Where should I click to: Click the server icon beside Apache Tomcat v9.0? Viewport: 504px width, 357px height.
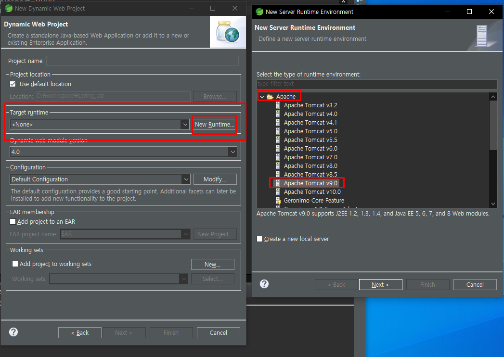(x=278, y=183)
